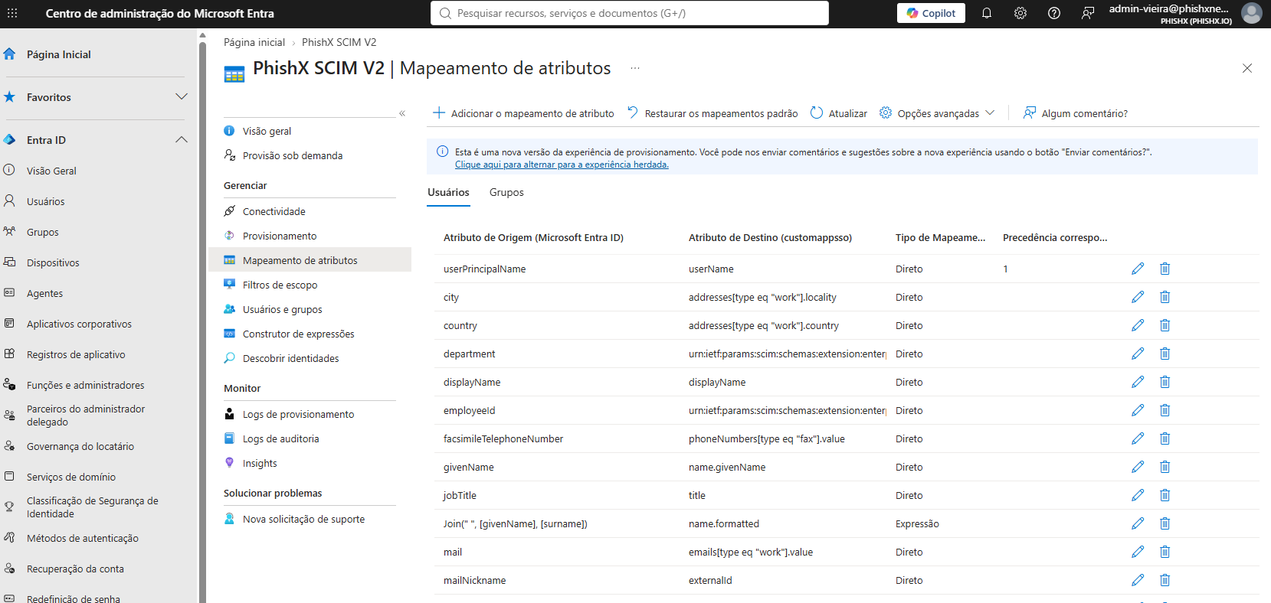The width and height of the screenshot is (1271, 603).
Task: Edit the facsimileTelephoneNumber mapping
Action: (1138, 438)
